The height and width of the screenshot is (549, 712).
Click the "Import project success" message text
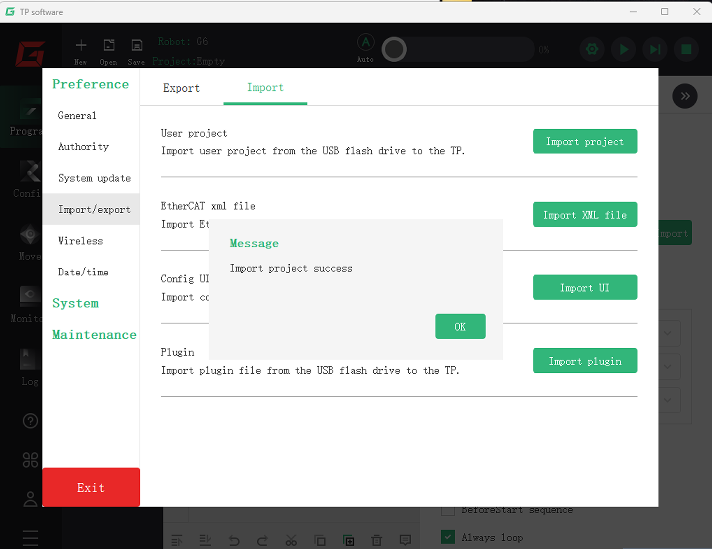coord(291,268)
